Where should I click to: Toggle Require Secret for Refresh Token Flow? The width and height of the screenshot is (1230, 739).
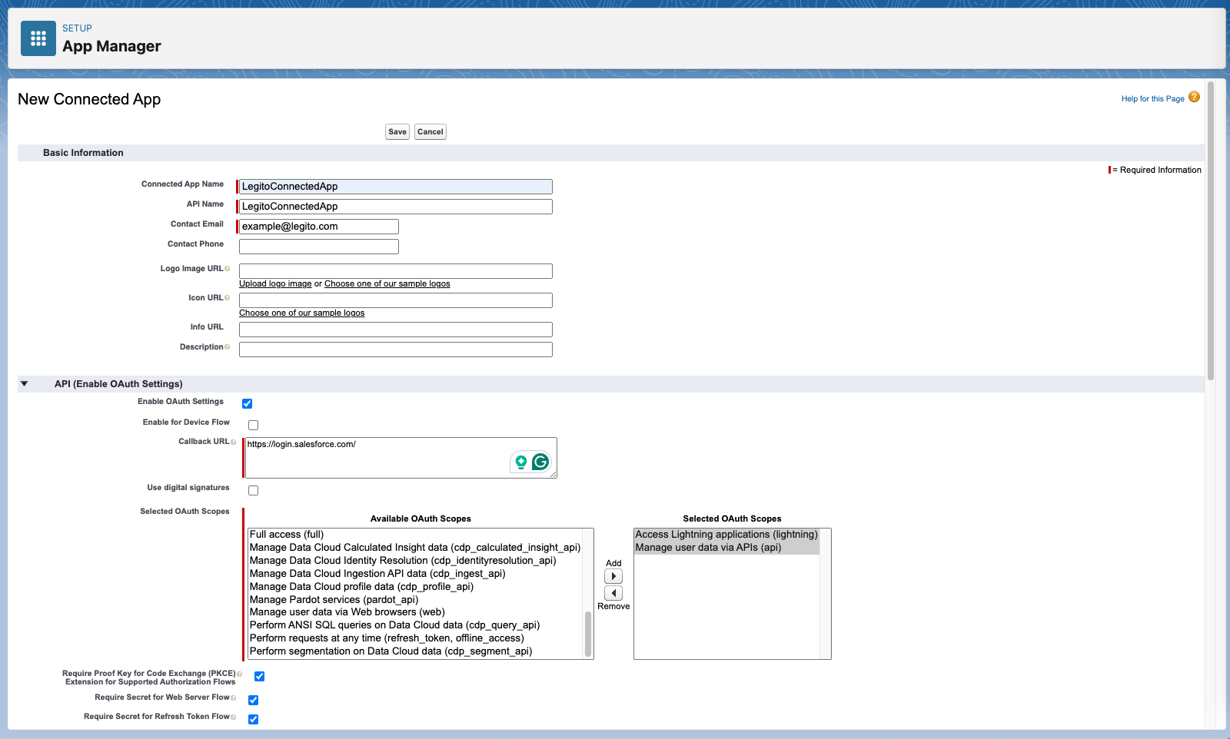click(x=254, y=720)
